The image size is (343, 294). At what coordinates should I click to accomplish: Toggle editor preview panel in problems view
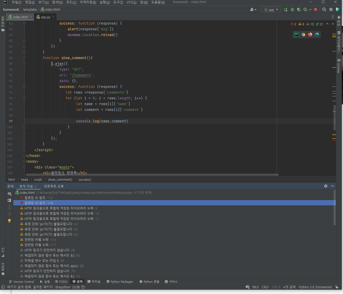point(9,200)
